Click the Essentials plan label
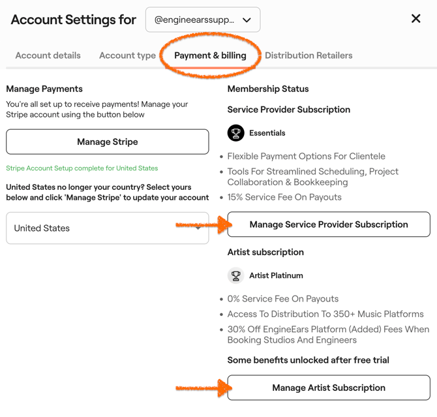The image size is (437, 417). point(267,133)
